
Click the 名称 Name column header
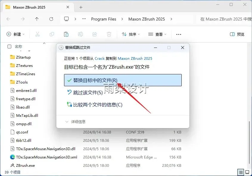[18, 46]
